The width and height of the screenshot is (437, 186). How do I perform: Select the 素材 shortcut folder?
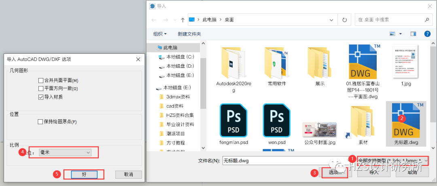click(363, 124)
